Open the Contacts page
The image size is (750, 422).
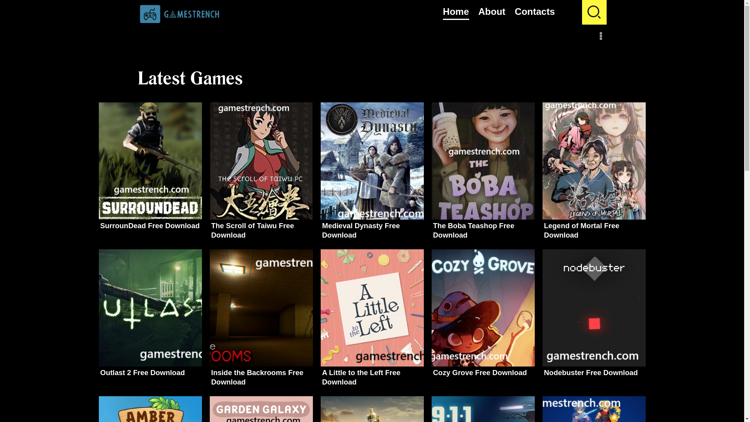(x=535, y=12)
